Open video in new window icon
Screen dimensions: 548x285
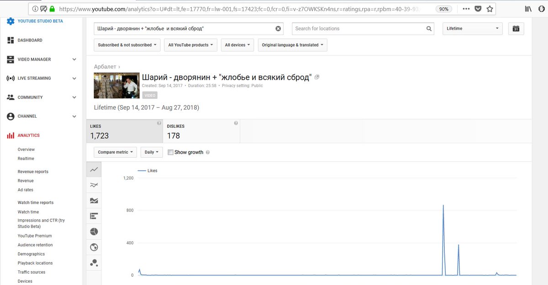(317, 77)
